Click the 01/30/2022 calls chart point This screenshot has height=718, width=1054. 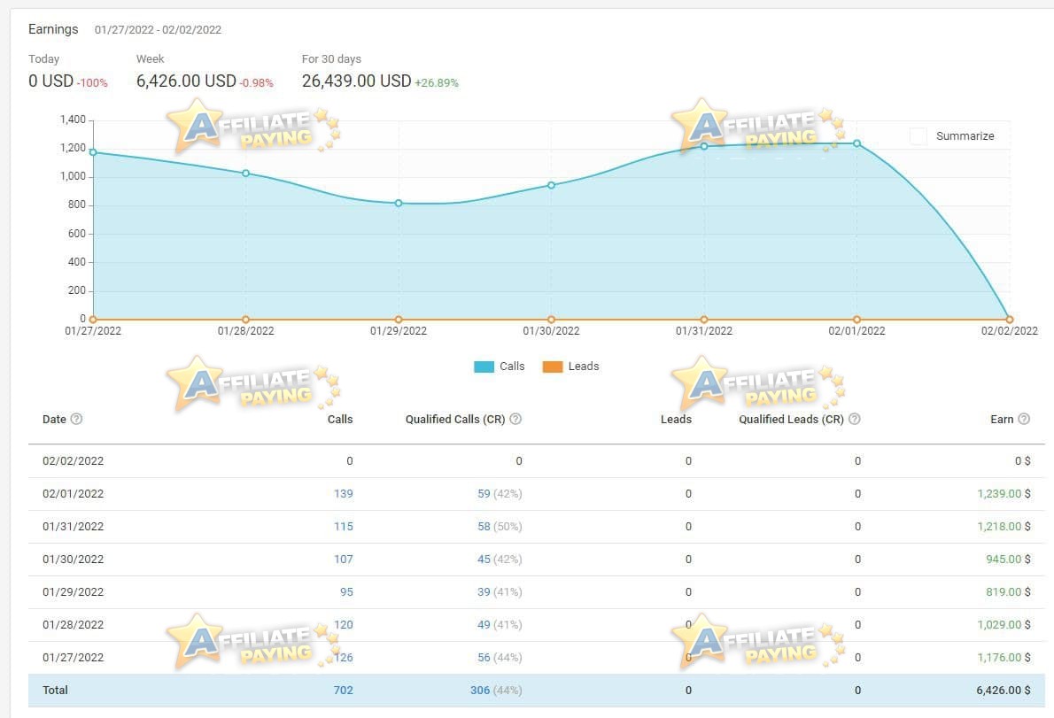click(551, 185)
